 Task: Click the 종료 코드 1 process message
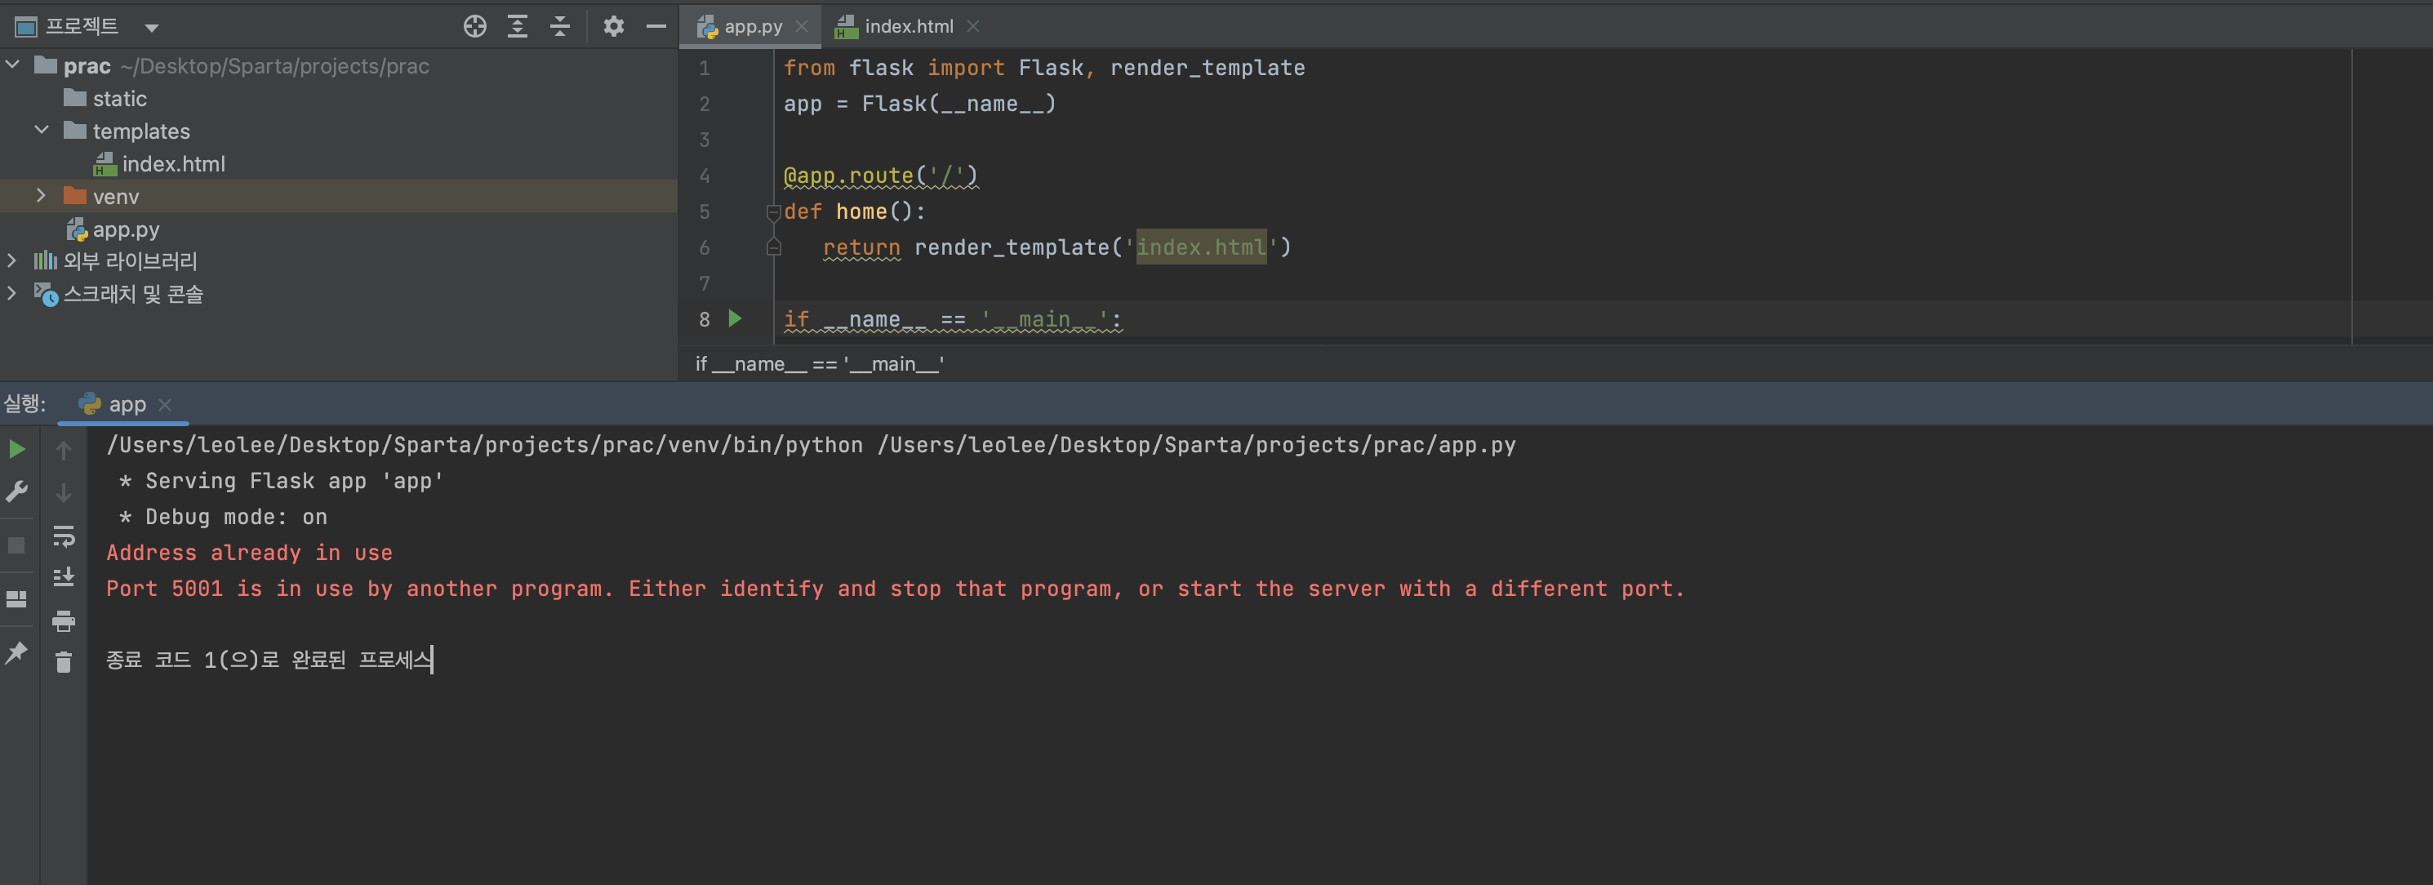(269, 660)
